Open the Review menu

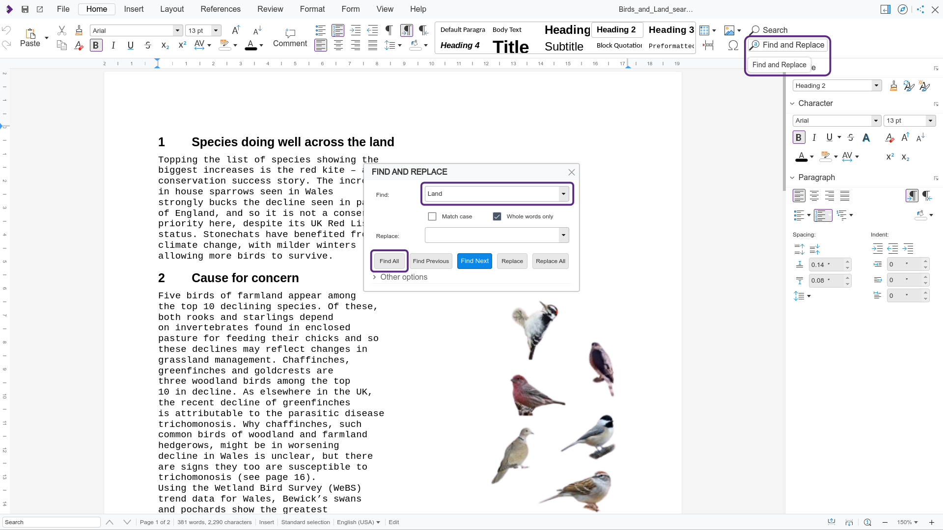(270, 9)
